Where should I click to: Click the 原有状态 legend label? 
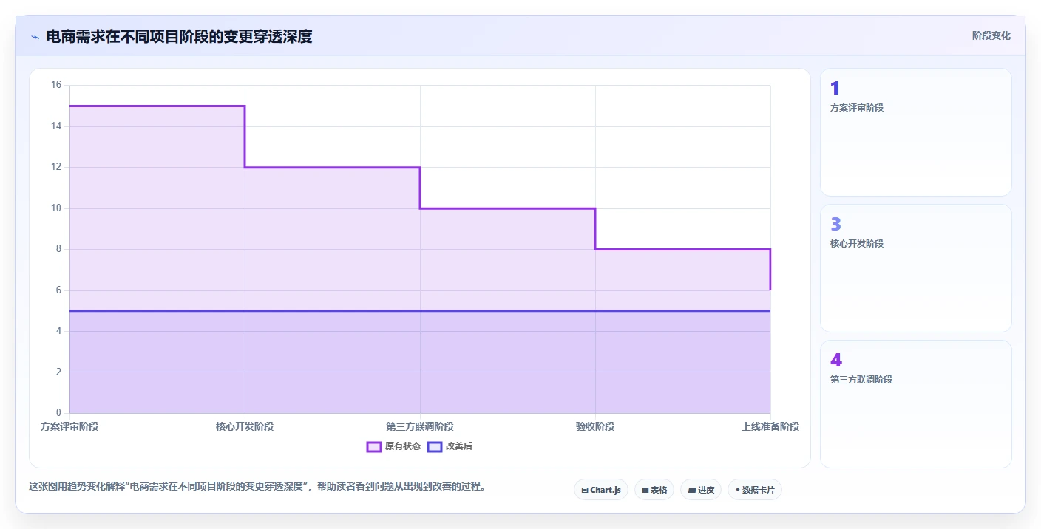(403, 446)
